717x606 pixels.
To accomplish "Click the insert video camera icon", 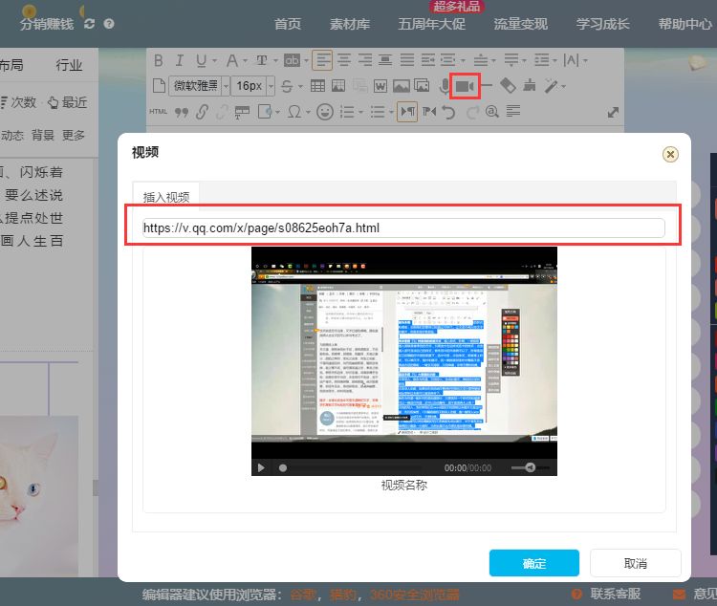I will point(465,86).
